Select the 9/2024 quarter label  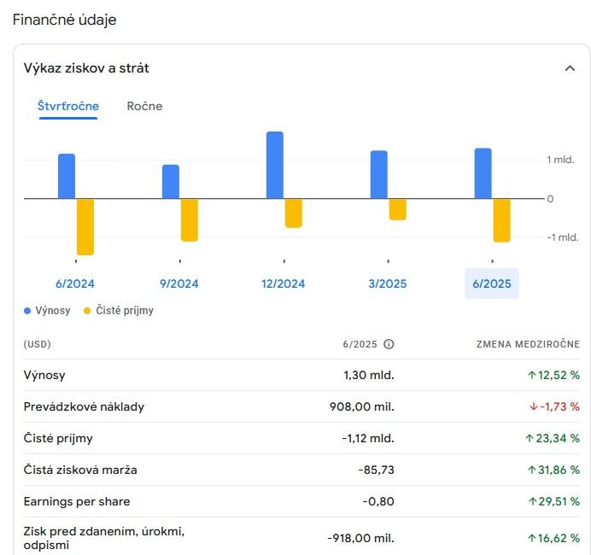click(x=179, y=283)
